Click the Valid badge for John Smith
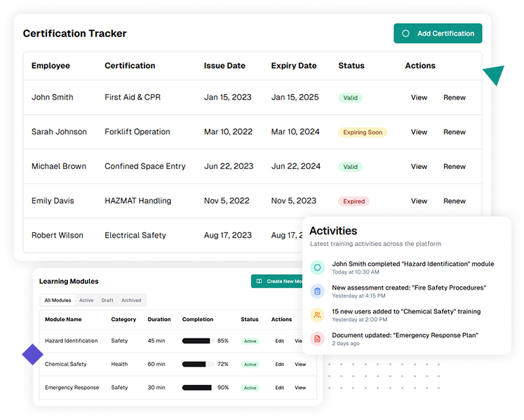Image resolution: width=524 pixels, height=420 pixels. [x=350, y=98]
